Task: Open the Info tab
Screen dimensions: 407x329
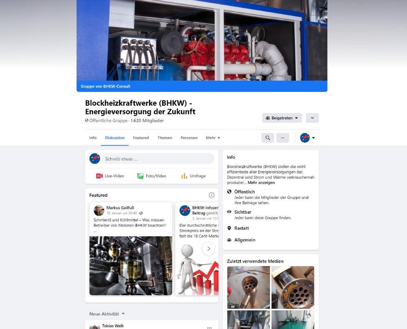Action: point(93,138)
